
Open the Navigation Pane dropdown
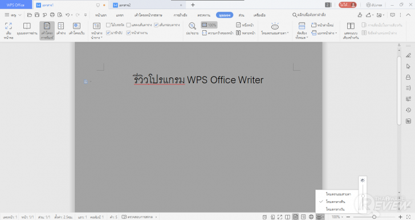coord(96,30)
